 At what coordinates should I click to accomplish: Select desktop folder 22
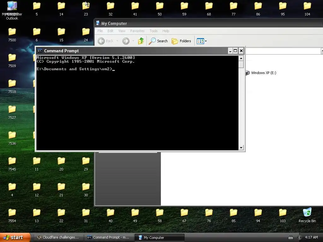click(61, 216)
